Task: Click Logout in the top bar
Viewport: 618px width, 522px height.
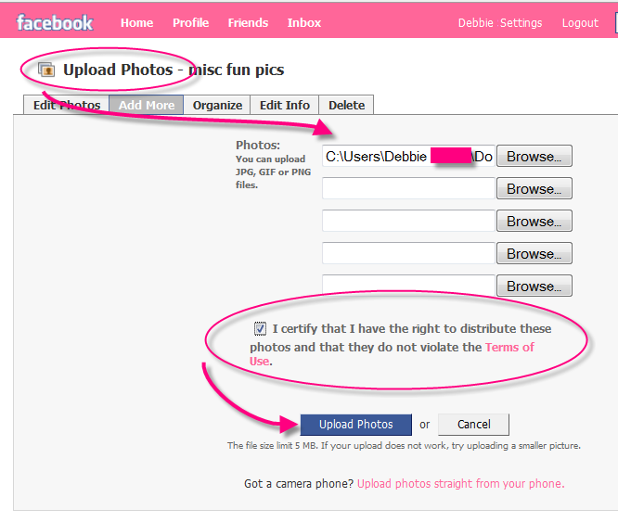Action: click(580, 23)
